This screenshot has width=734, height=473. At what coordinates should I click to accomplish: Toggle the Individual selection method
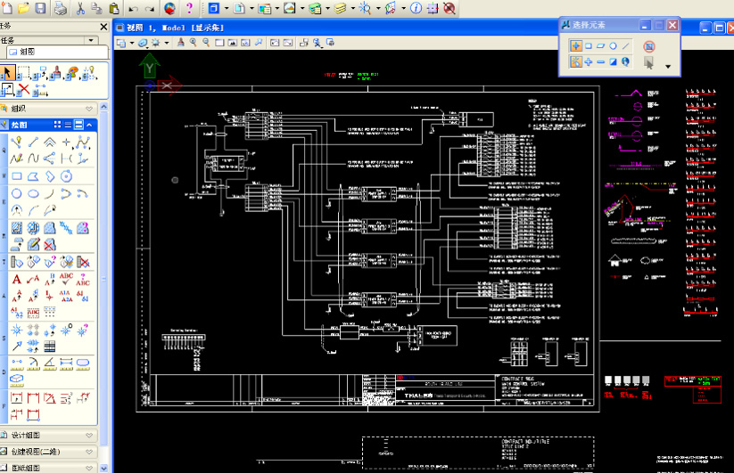click(575, 45)
